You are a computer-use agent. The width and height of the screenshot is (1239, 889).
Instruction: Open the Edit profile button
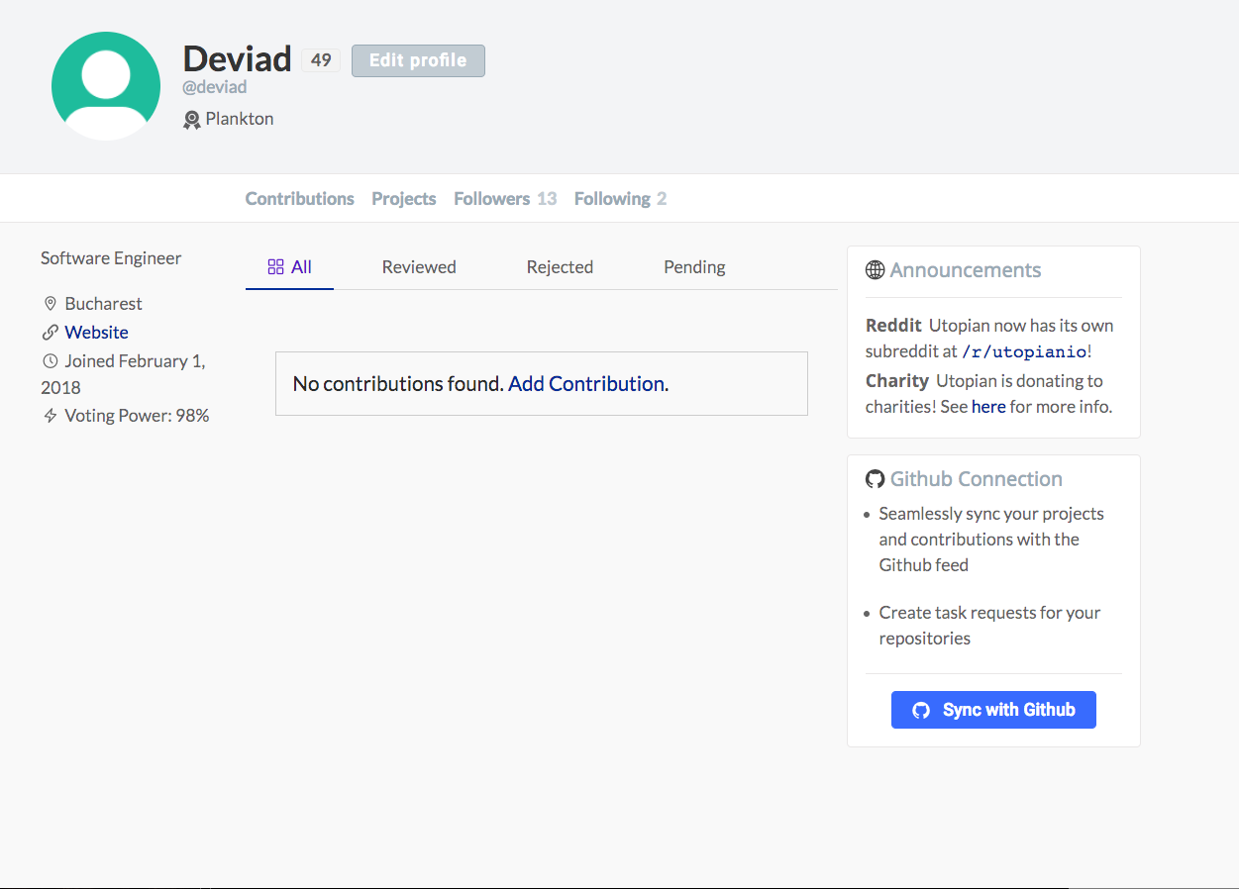(418, 60)
